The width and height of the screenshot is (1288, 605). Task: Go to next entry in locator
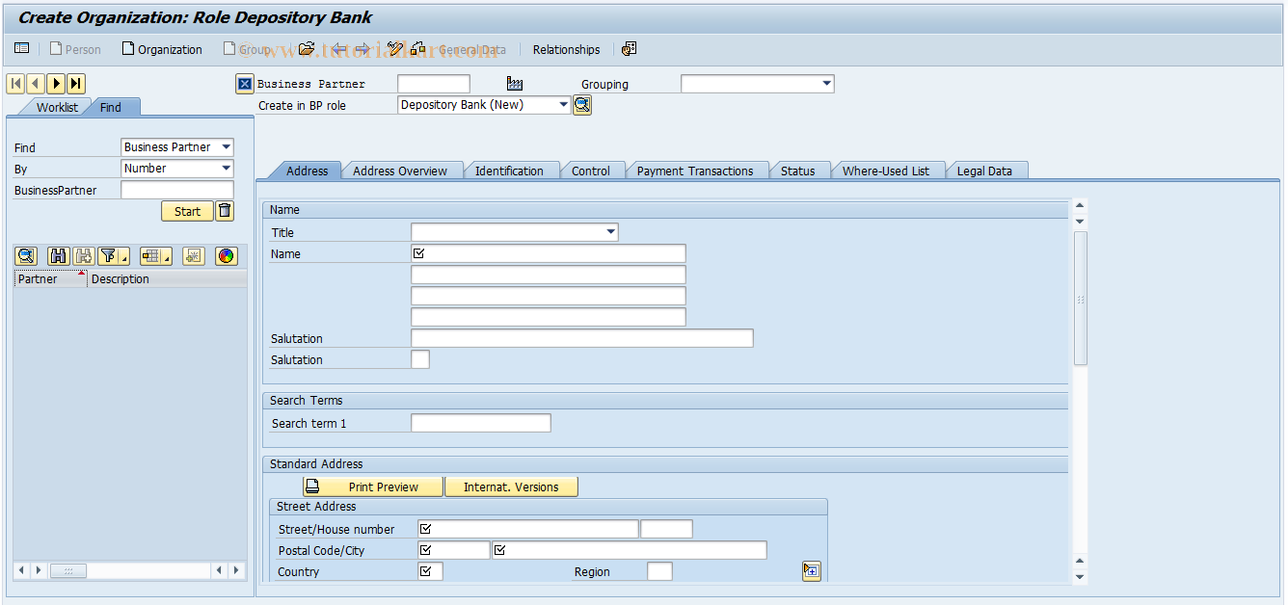click(x=56, y=84)
